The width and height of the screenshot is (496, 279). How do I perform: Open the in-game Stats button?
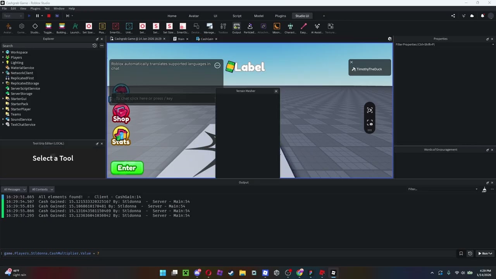click(x=121, y=136)
